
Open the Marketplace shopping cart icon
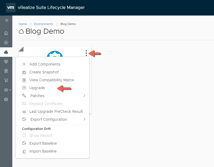[x=6, y=80]
